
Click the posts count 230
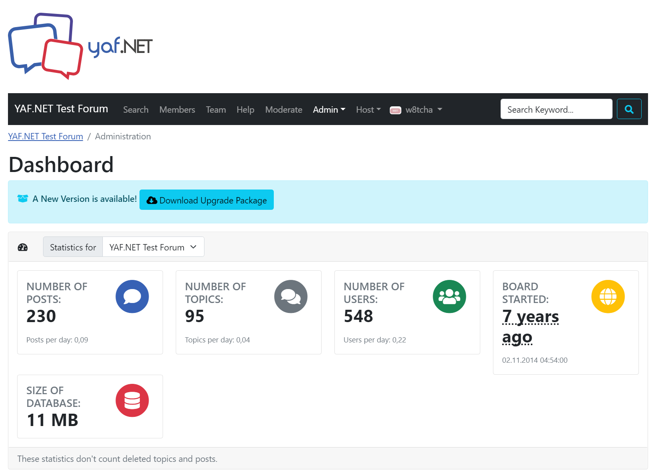coord(41,316)
